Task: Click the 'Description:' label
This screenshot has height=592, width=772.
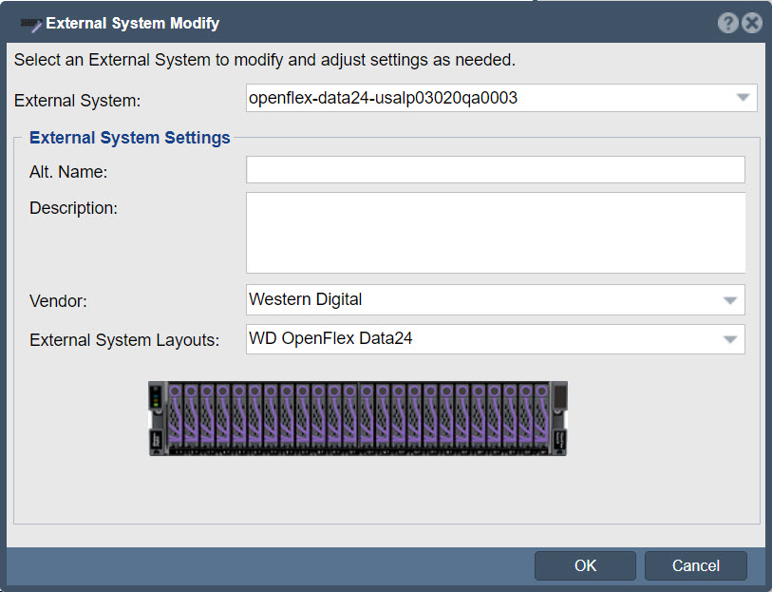Action: [74, 208]
